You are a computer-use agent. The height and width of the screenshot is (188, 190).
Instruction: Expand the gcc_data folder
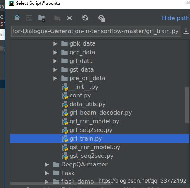point(55,52)
